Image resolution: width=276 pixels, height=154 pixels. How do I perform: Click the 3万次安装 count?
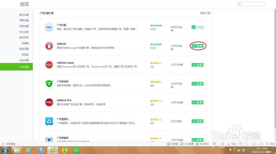(176, 121)
